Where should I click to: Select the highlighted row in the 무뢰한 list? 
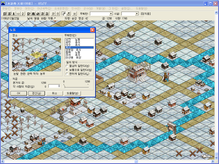(x=79, y=47)
